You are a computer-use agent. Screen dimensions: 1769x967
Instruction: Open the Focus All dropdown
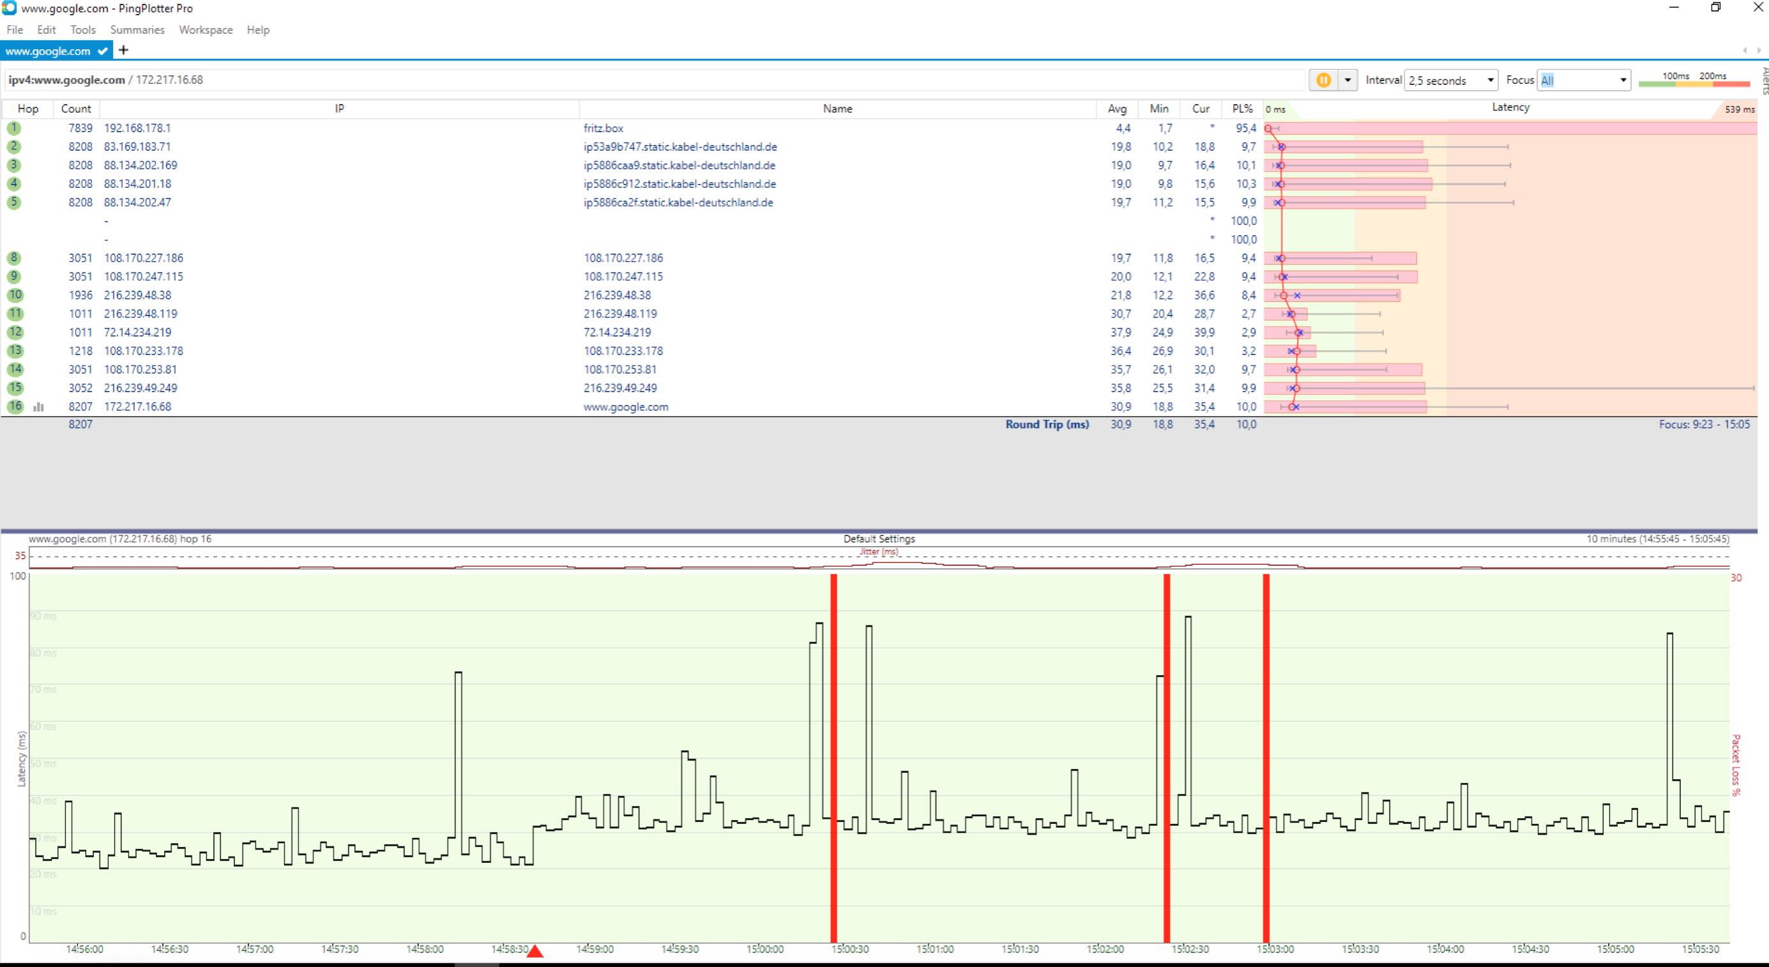pyautogui.click(x=1584, y=80)
